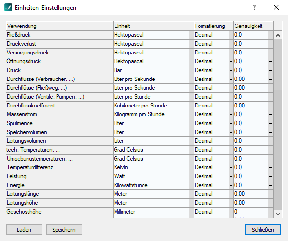Screen dimensions: 288x241
Task: Open format dropdown for Speichervolumen row
Action: coord(231,132)
